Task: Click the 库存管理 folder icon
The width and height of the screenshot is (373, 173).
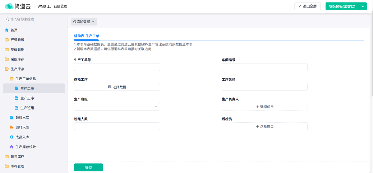Action: (7, 166)
